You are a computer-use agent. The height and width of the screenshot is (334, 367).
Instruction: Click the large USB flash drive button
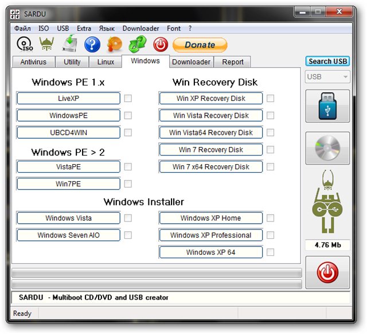327,106
